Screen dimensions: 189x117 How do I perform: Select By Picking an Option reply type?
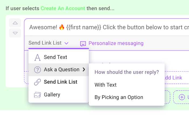pos(119,97)
